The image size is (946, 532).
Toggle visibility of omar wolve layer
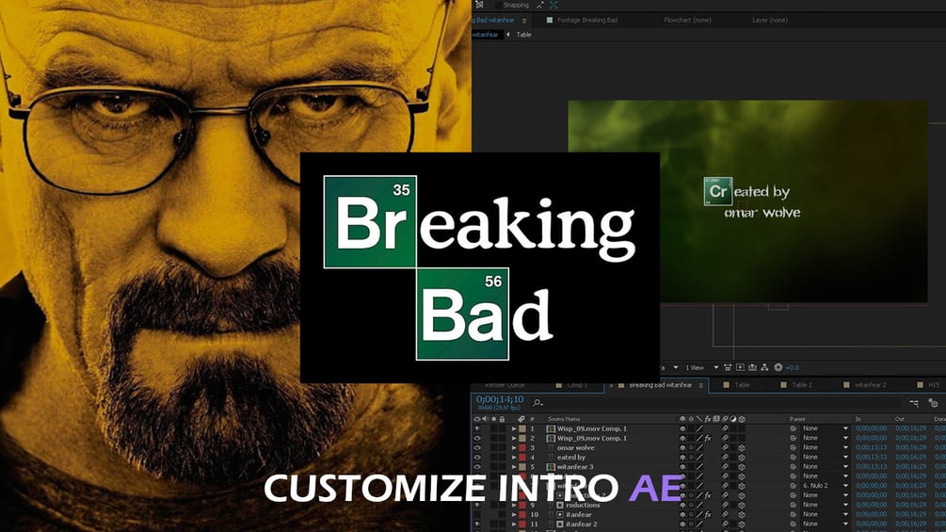(477, 447)
